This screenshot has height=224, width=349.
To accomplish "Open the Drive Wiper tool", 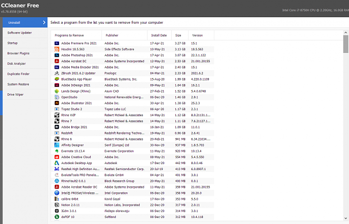I will tap(25, 95).
